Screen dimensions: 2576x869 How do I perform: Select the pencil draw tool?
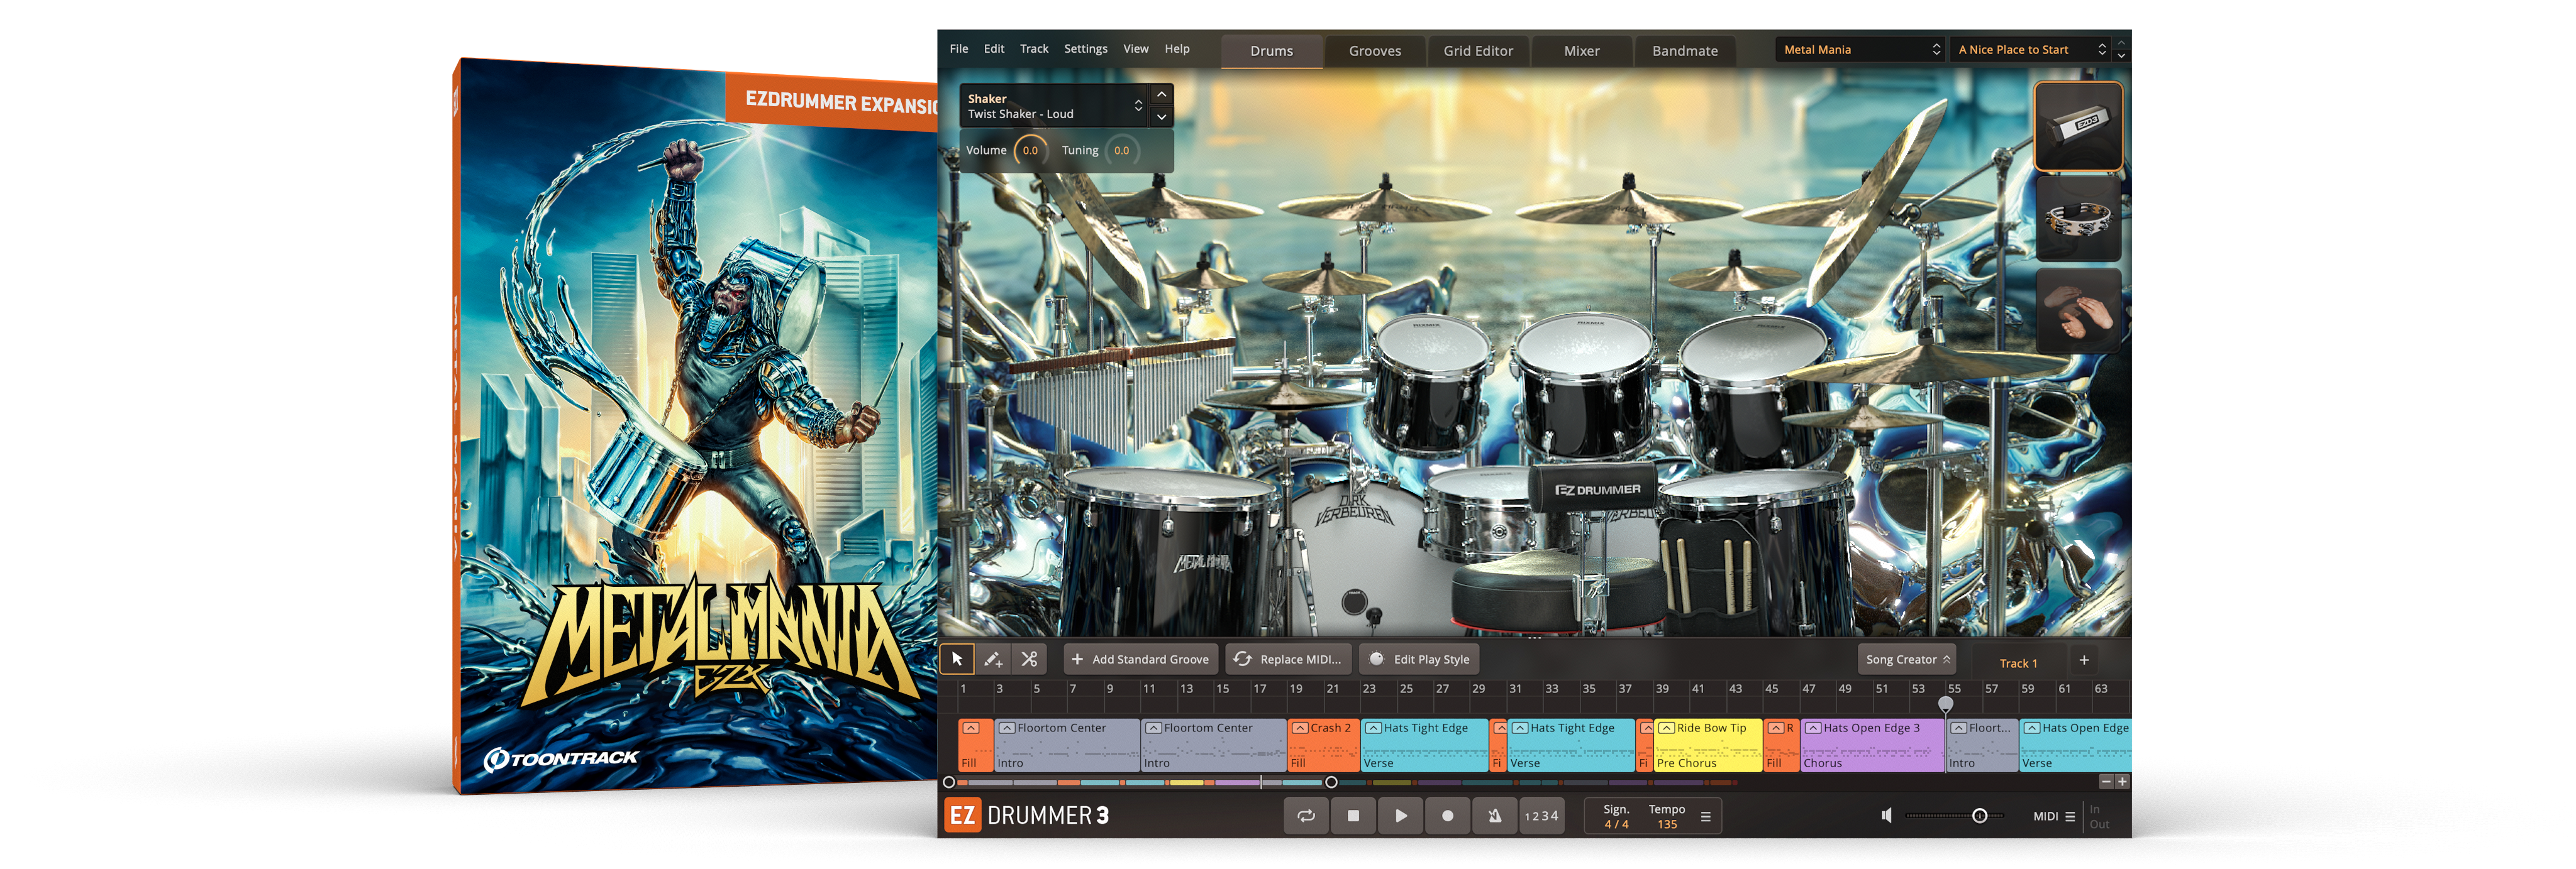point(993,659)
